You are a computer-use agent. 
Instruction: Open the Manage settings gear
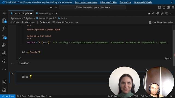pyautogui.click(x=4, y=90)
